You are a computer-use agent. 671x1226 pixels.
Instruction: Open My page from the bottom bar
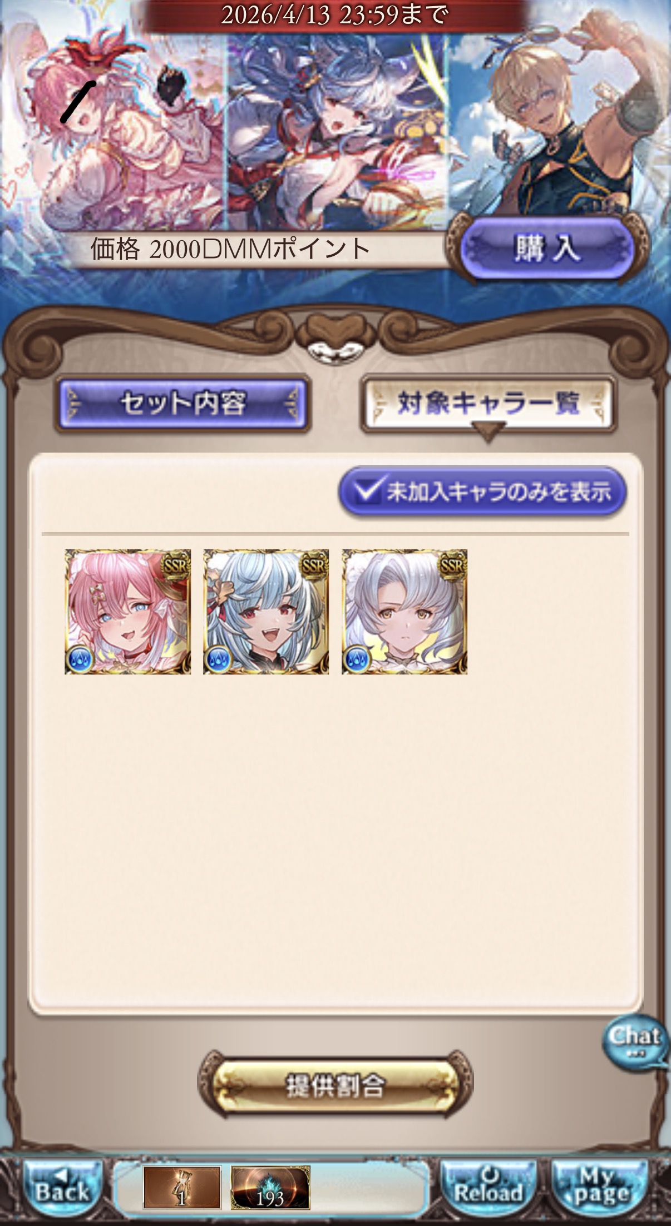pyautogui.click(x=600, y=1187)
